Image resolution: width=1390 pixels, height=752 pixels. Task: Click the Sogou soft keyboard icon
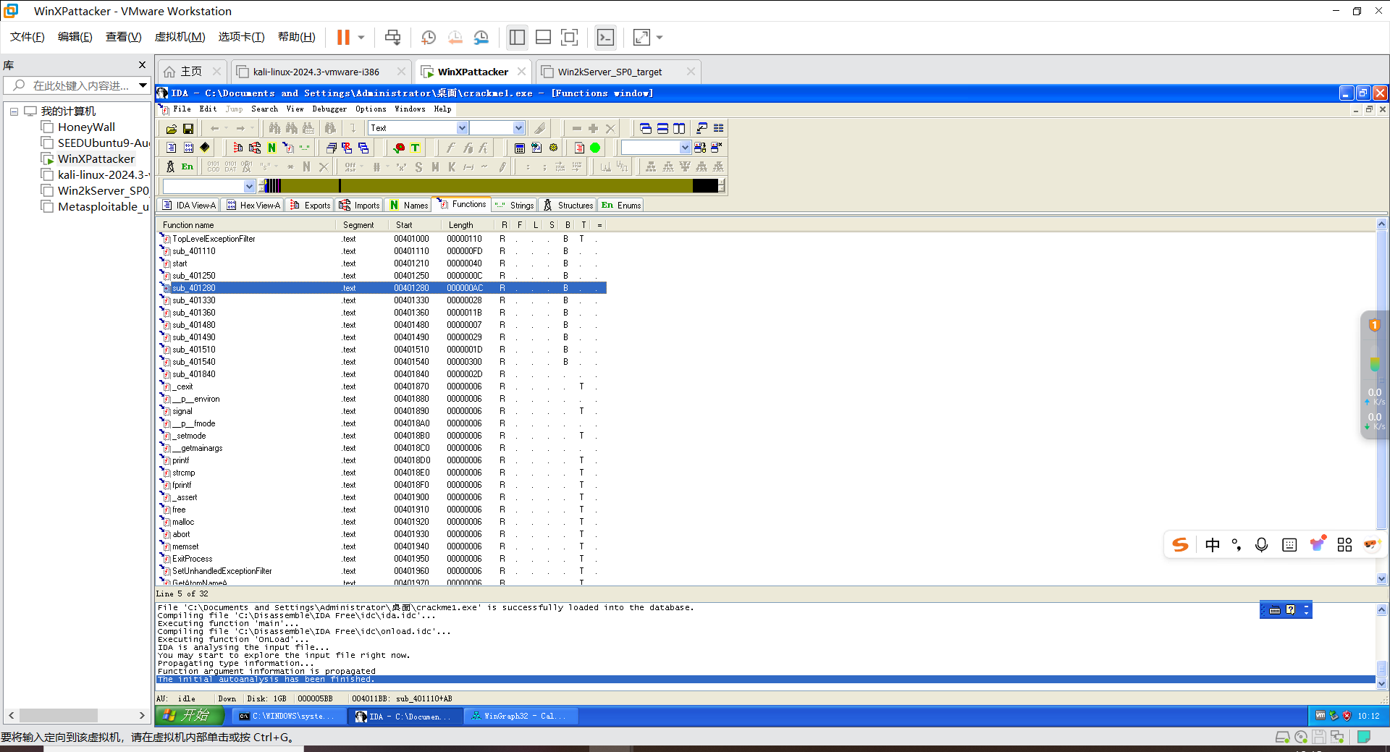[x=1289, y=545]
